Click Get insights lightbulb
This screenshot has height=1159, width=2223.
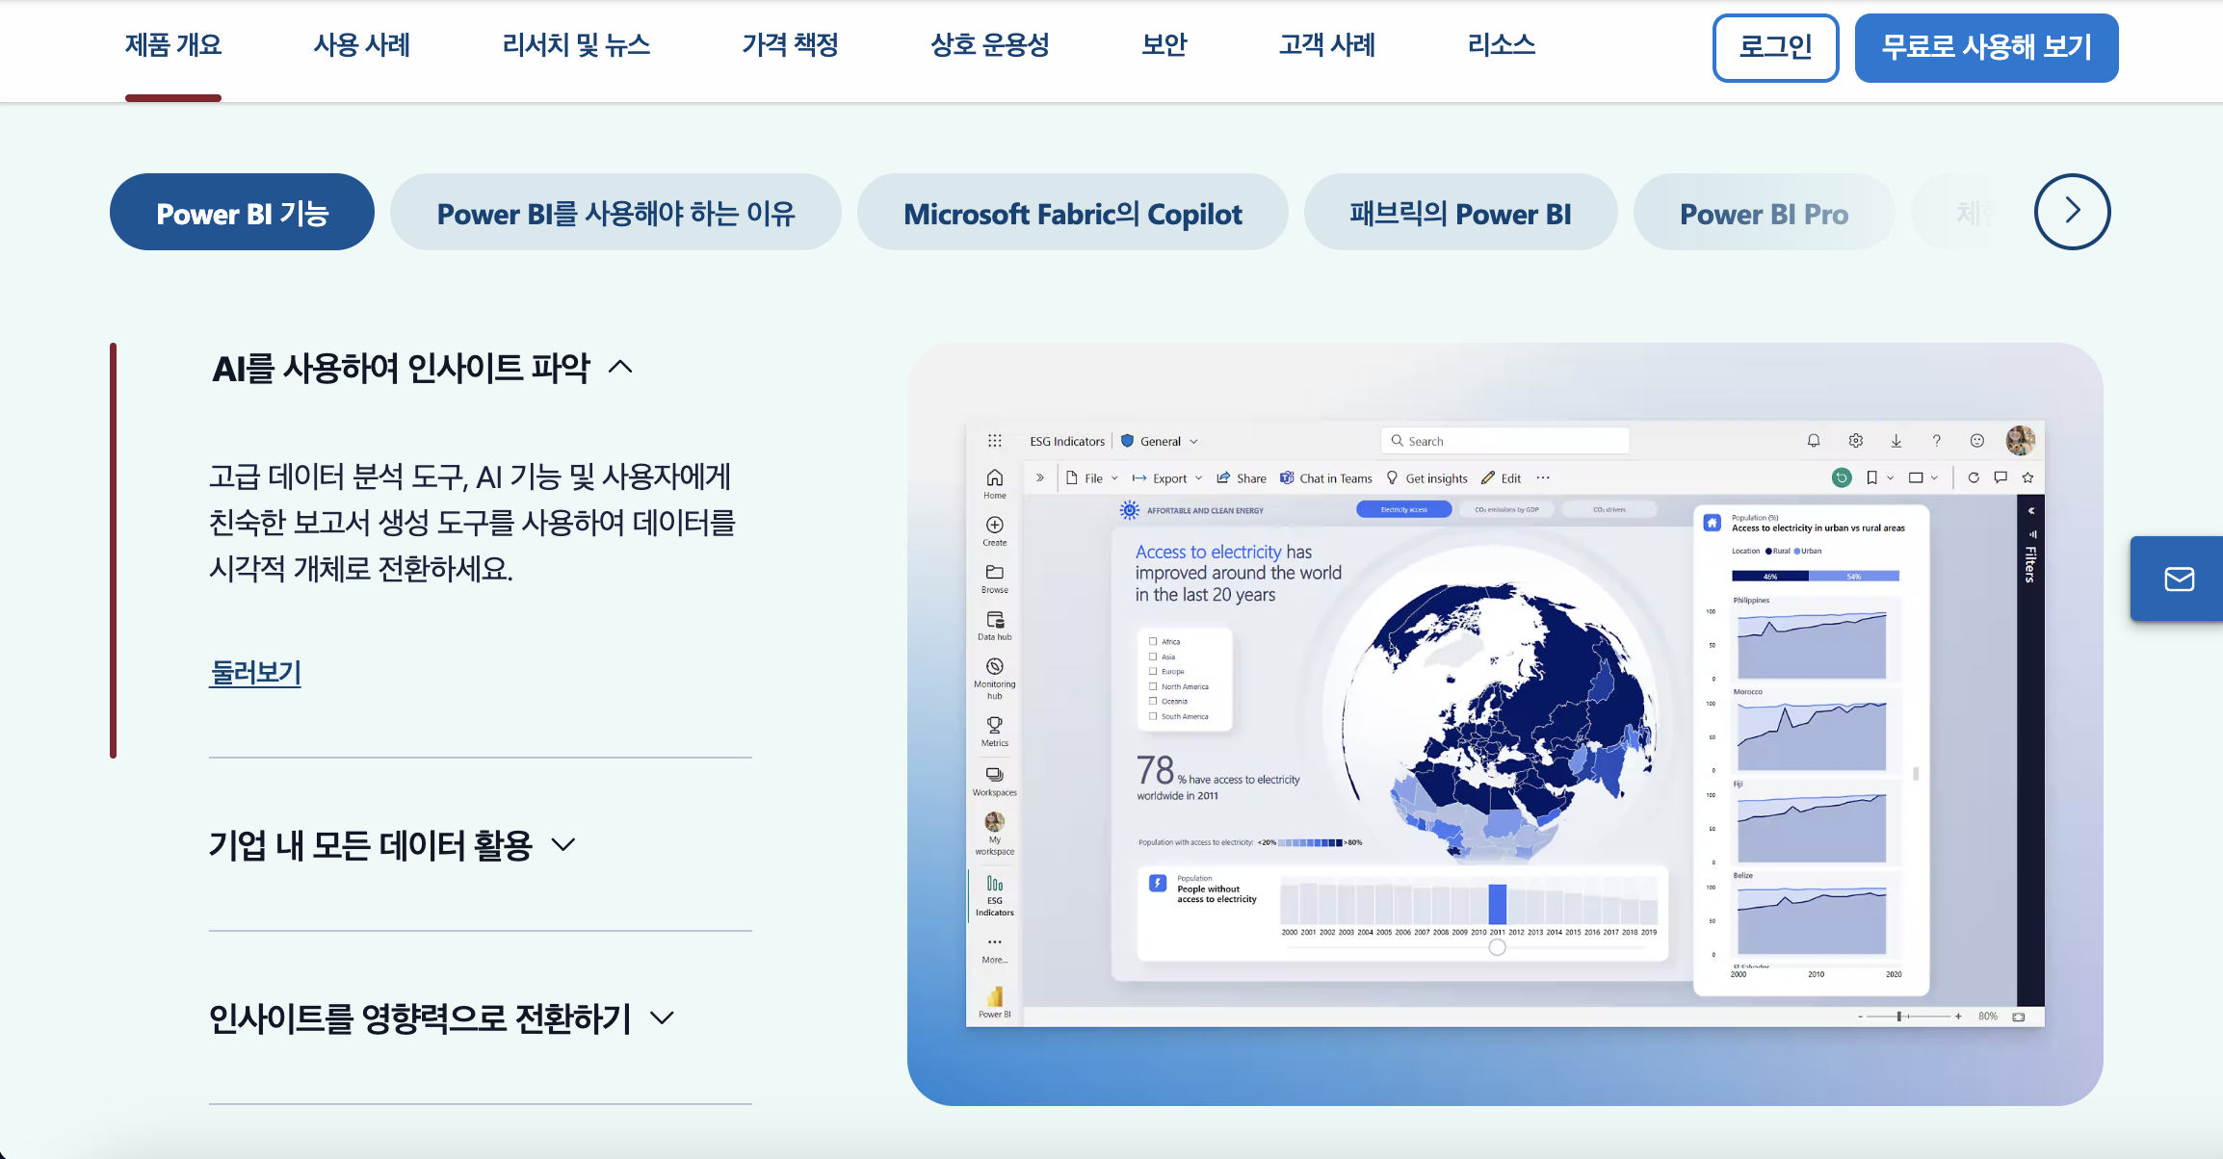(1426, 478)
